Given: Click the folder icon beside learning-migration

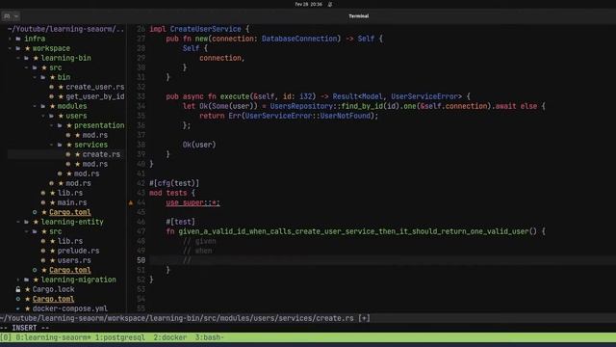Looking at the screenshot, I should click(x=26, y=280).
